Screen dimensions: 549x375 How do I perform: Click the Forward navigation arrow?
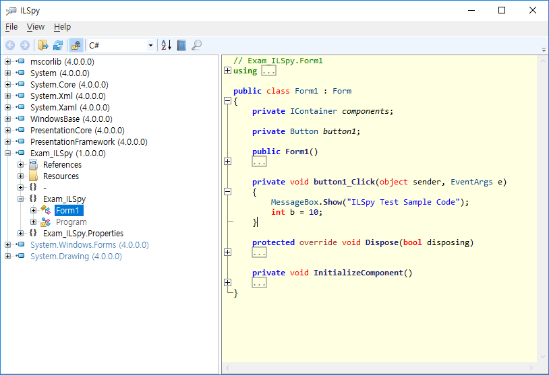[x=25, y=45]
